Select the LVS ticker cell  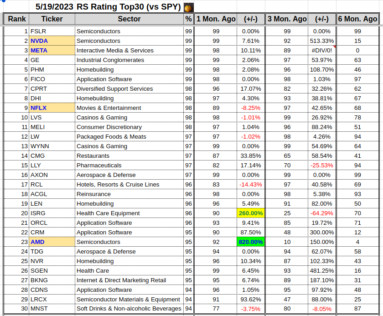point(52,118)
